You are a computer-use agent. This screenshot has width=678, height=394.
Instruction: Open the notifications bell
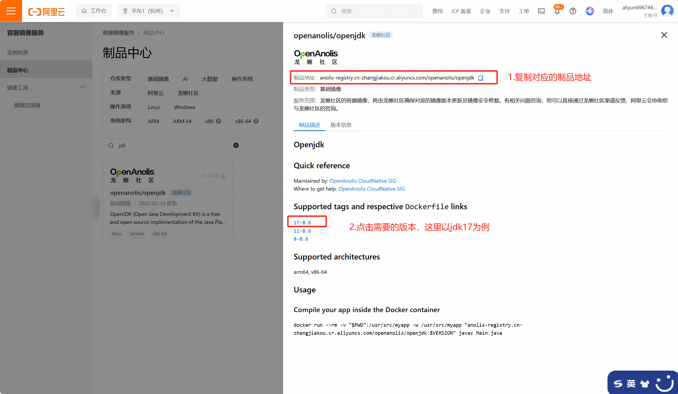557,11
